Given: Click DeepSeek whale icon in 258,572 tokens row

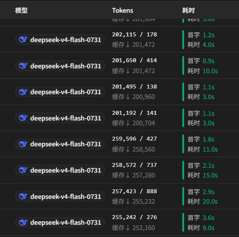Looking at the screenshot, I should pos(23,170).
